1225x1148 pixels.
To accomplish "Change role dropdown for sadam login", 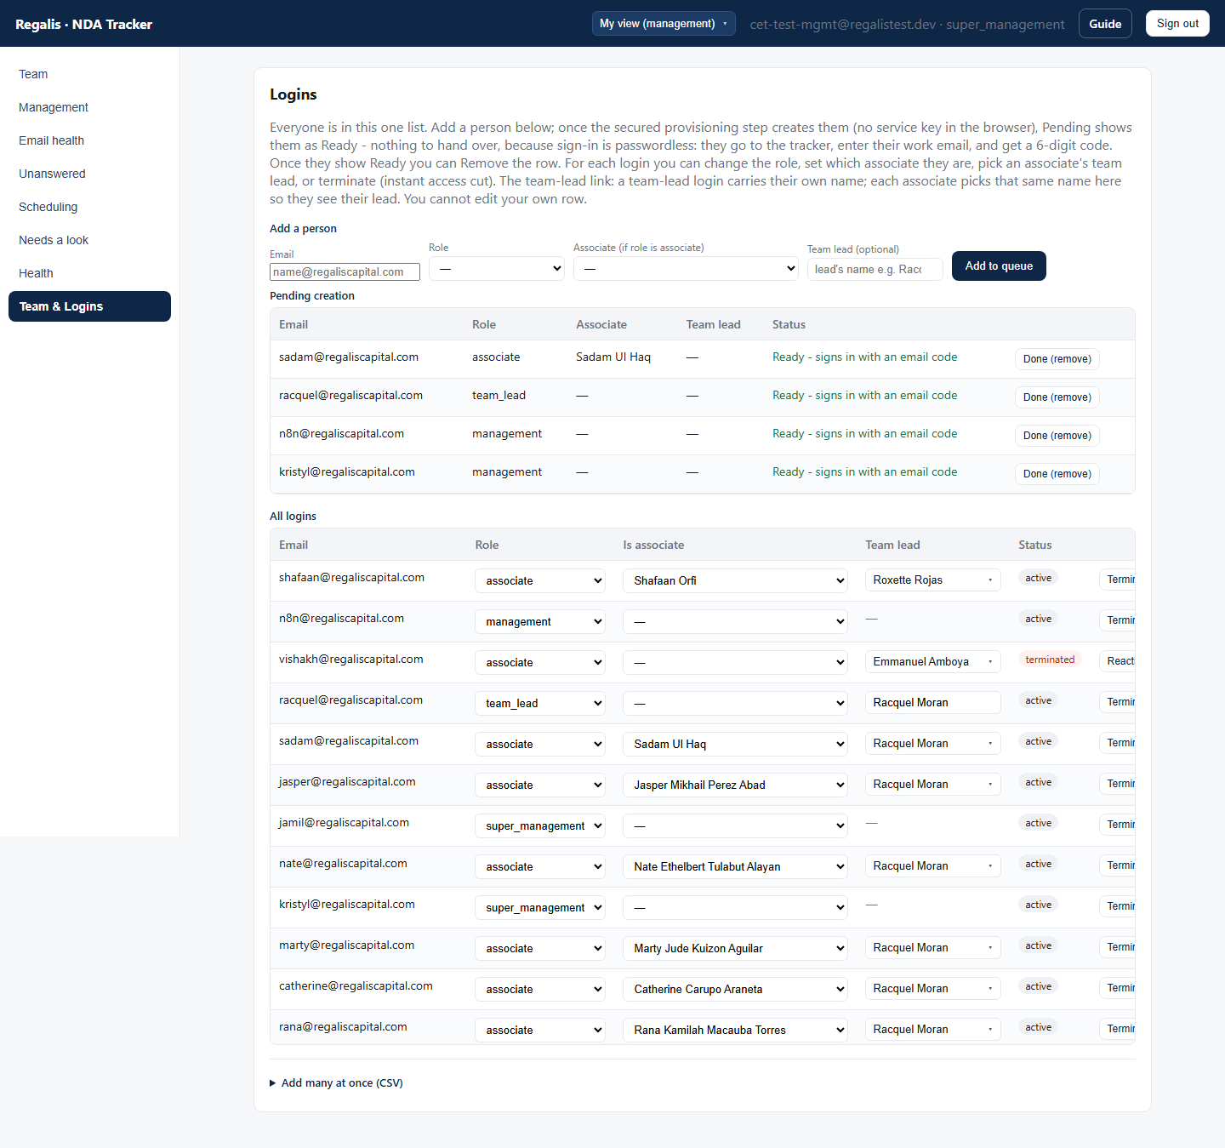I will pos(540,744).
